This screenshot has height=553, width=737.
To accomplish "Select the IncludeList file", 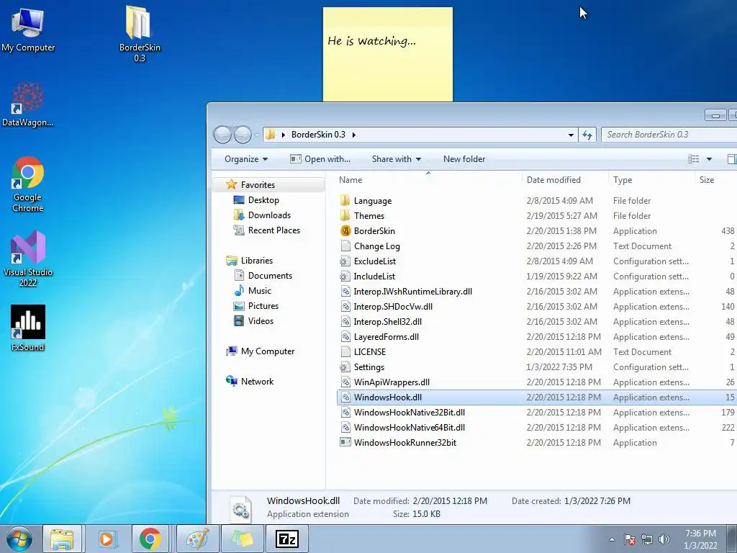I will click(x=374, y=276).
